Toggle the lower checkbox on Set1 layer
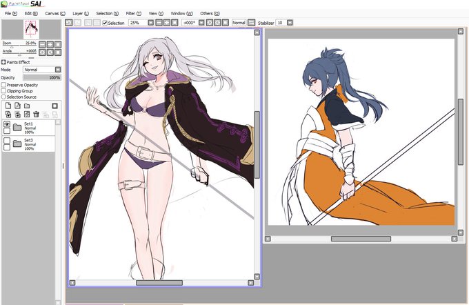The image size is (469, 305). coord(7,131)
